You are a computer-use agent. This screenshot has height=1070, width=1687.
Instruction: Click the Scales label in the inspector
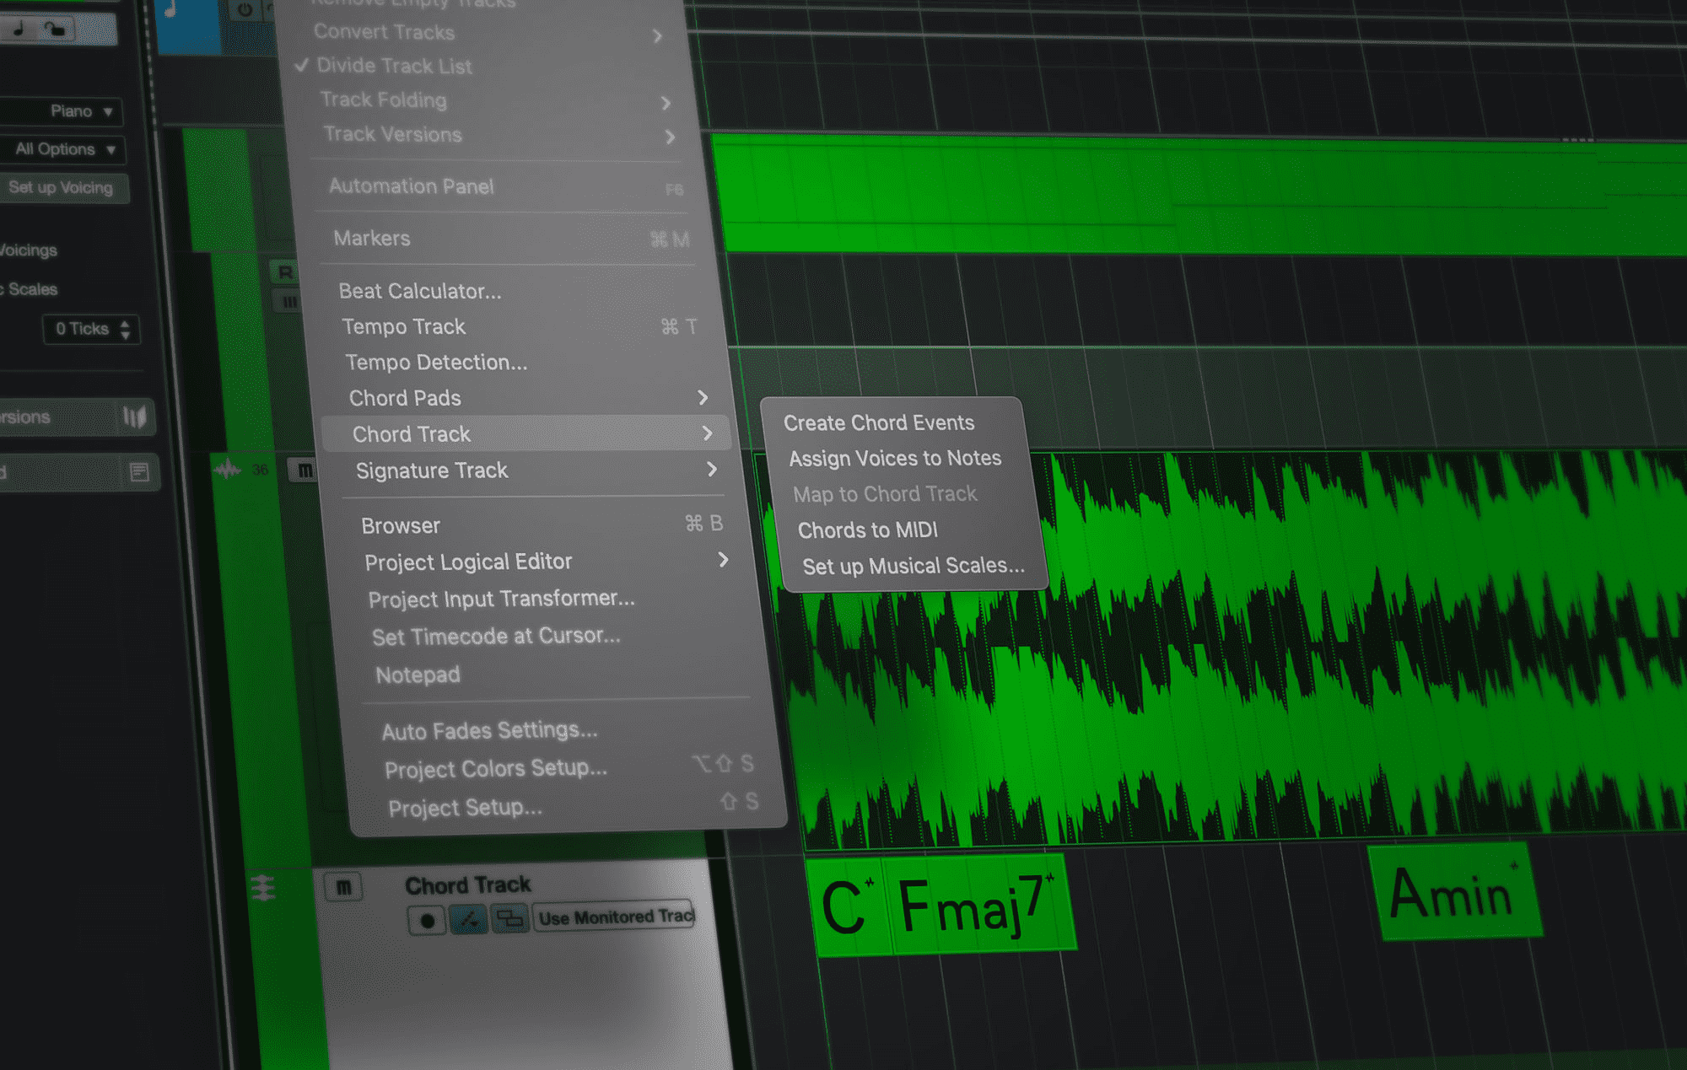coord(32,289)
